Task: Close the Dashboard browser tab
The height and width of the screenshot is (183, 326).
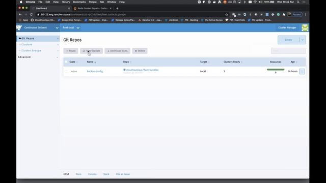Action: [x=69, y=8]
